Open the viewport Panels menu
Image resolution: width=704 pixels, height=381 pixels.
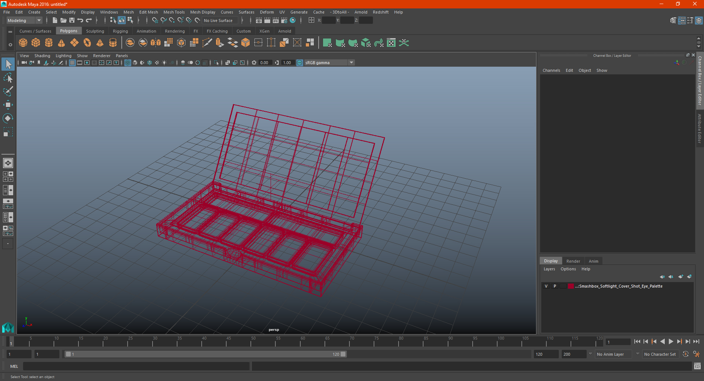coord(122,56)
